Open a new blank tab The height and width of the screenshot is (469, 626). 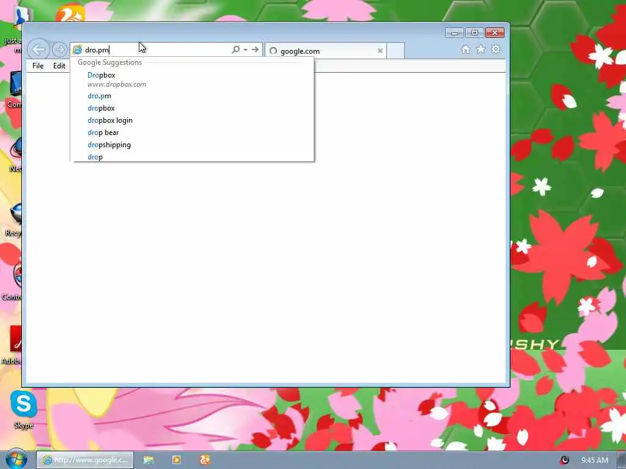coord(396,51)
